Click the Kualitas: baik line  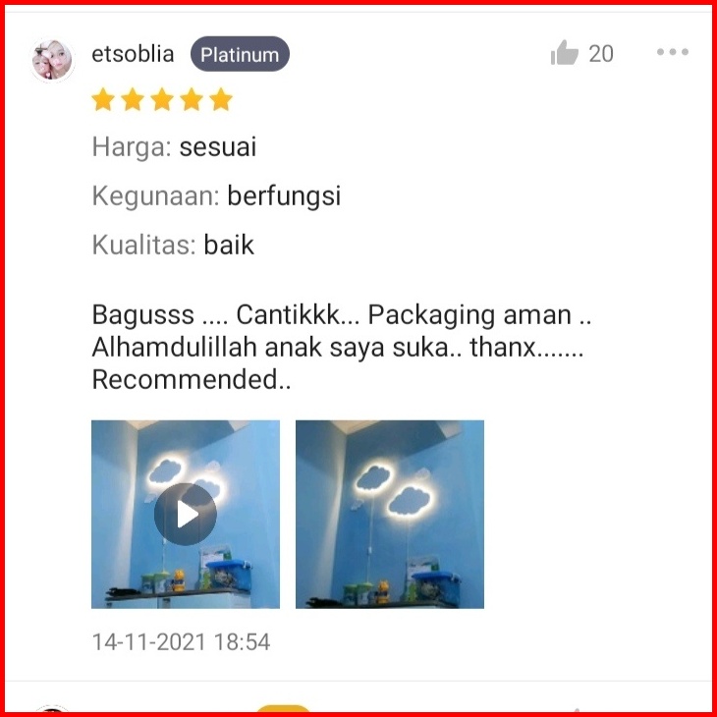click(173, 246)
